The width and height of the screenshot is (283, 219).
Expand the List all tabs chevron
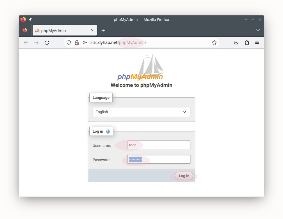(258, 30)
